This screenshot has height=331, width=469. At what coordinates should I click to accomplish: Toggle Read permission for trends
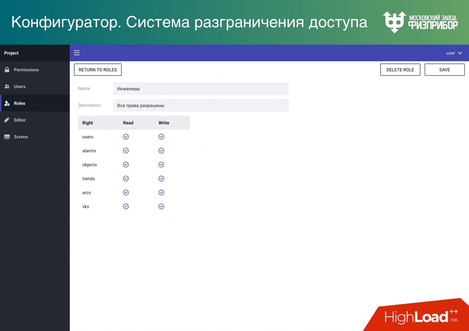coord(126,178)
